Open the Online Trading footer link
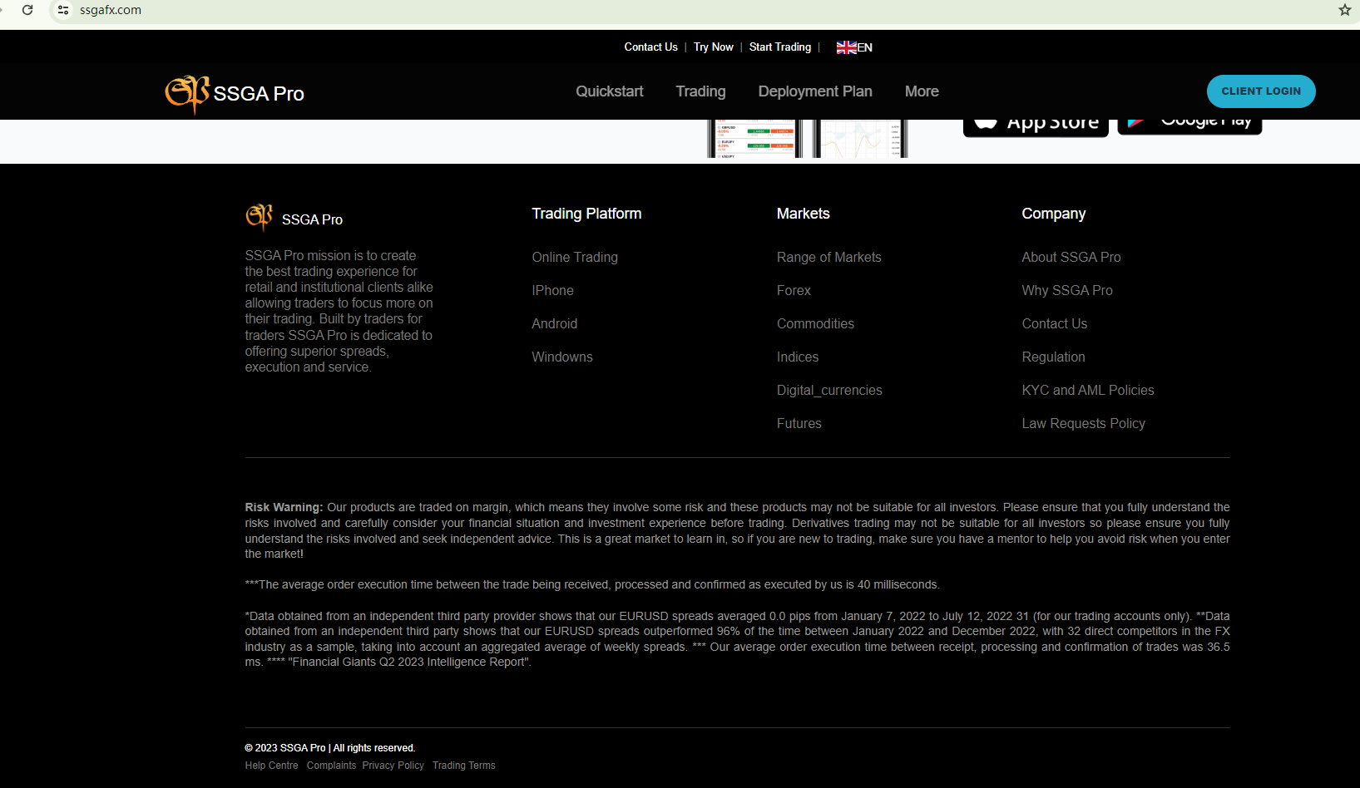 575,258
